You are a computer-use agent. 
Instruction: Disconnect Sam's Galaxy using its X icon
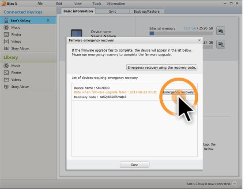click(x=48, y=20)
